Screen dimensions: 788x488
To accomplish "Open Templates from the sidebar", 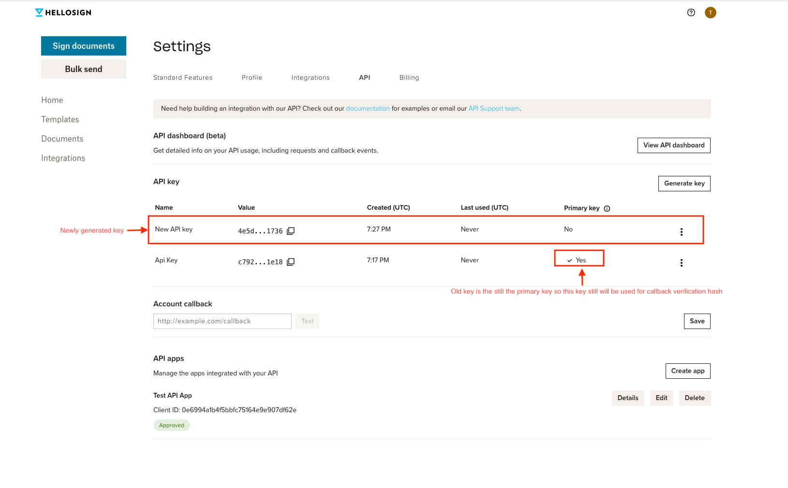I will 60,119.
